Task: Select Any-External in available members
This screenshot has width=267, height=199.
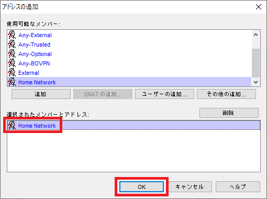Action: [x=129, y=35]
